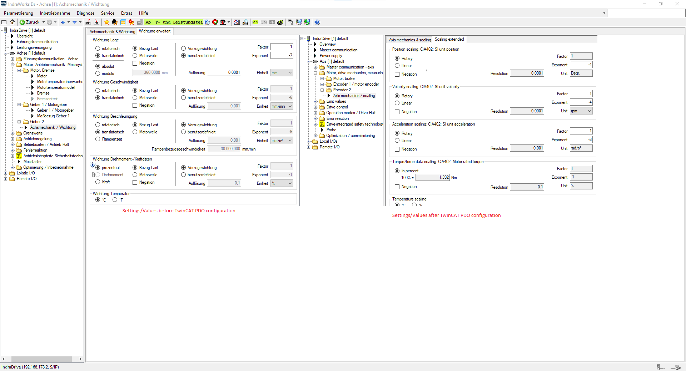Click the first PAR parameter icon
This screenshot has width=686, height=371.
click(x=88, y=22)
